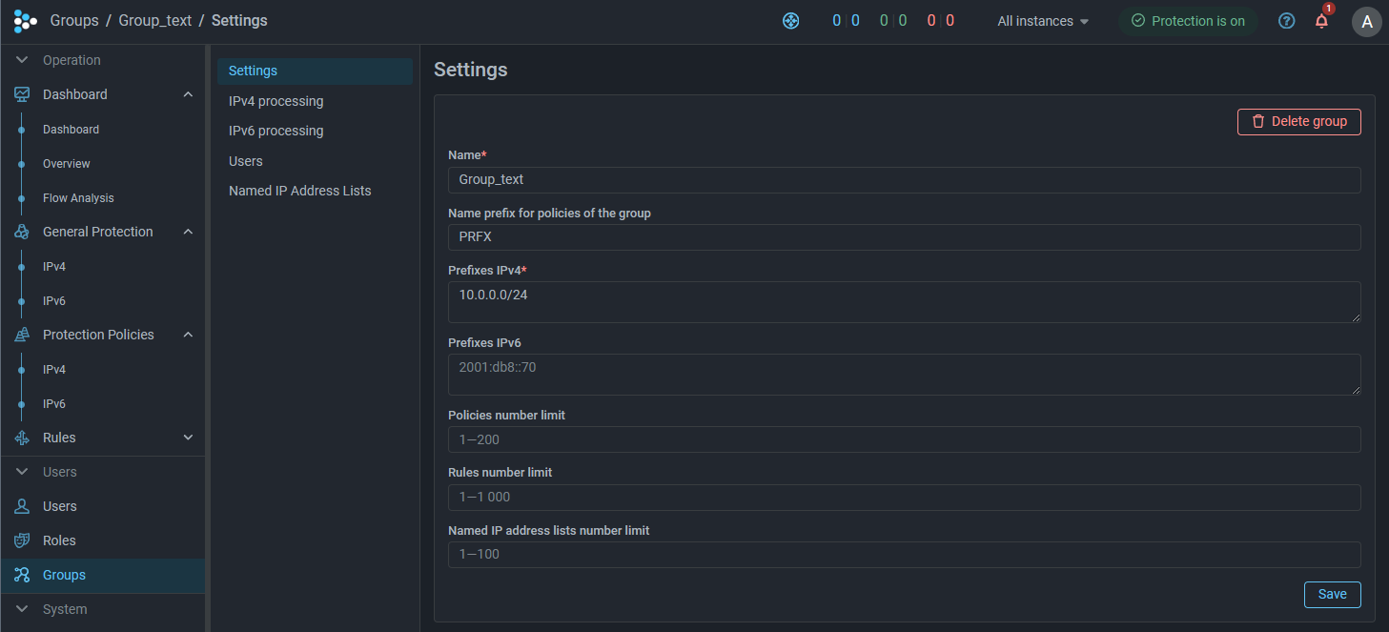The height and width of the screenshot is (632, 1389).
Task: Click the Delete group button
Action: pyautogui.click(x=1298, y=122)
